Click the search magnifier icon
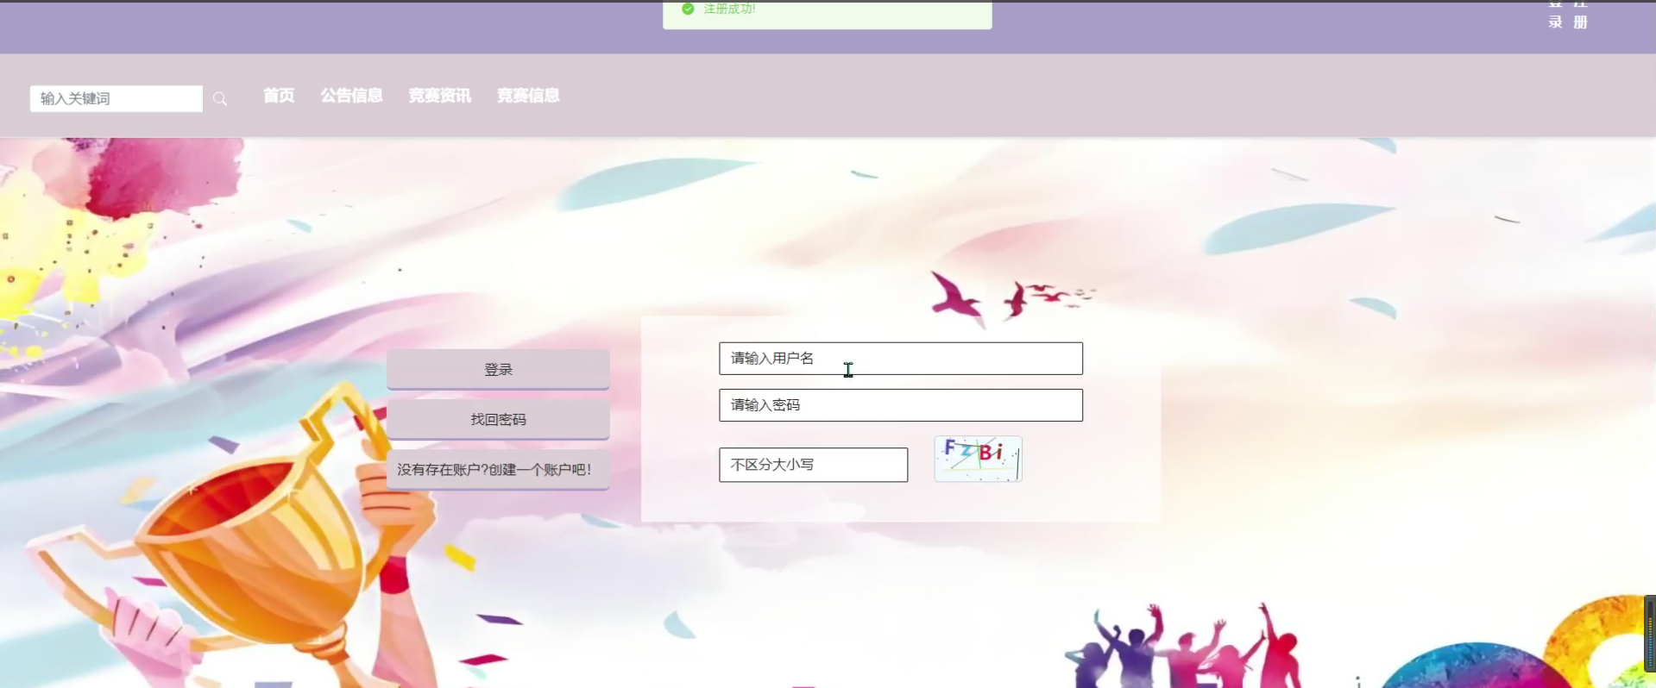The height and width of the screenshot is (688, 1656). point(220,99)
